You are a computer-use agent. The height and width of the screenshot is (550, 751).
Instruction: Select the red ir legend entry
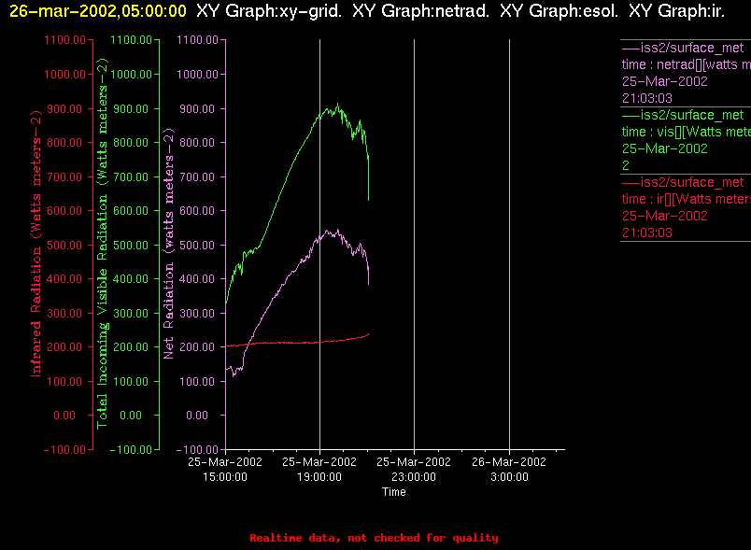pyautogui.click(x=686, y=207)
